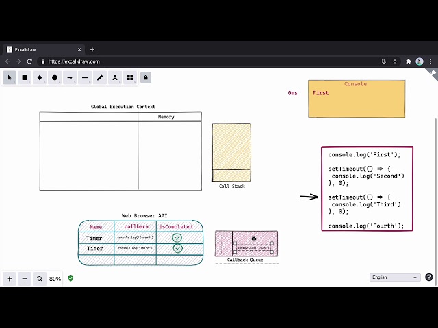Select the '0ms' timer label
Viewport: 438px width, 328px height.
[292, 93]
